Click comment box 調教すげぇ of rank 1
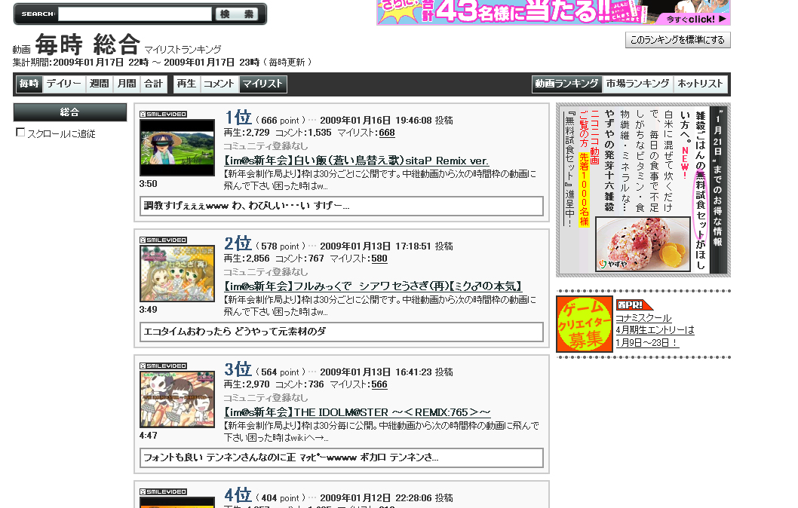 click(x=342, y=206)
